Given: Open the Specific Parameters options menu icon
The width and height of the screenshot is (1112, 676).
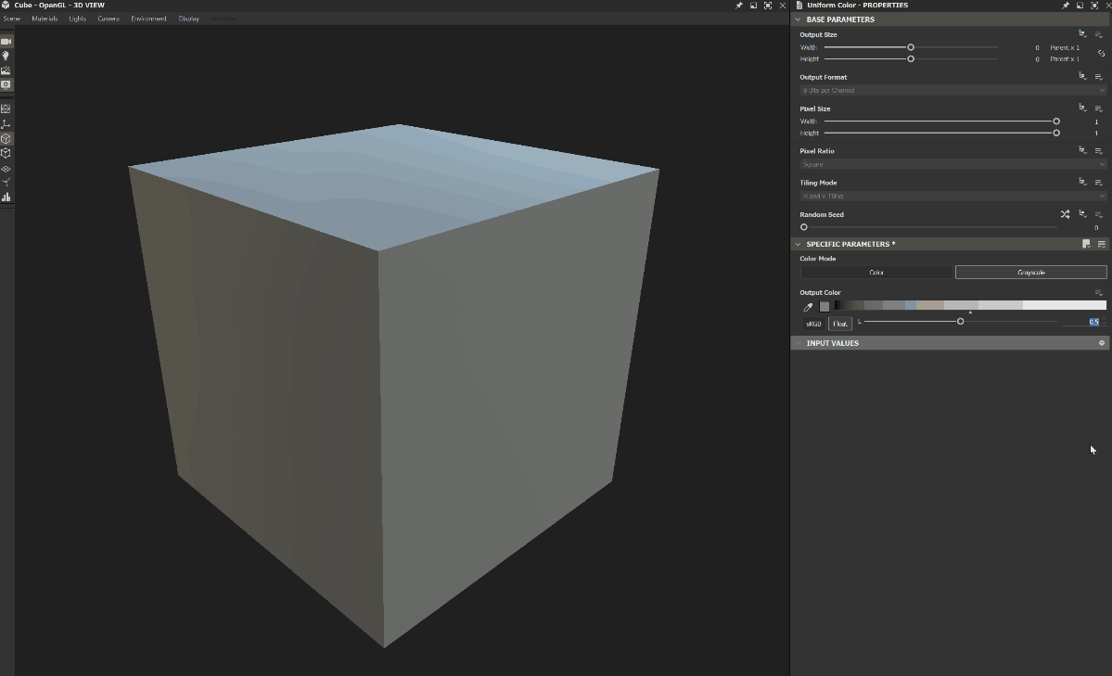Looking at the screenshot, I should 1102,244.
